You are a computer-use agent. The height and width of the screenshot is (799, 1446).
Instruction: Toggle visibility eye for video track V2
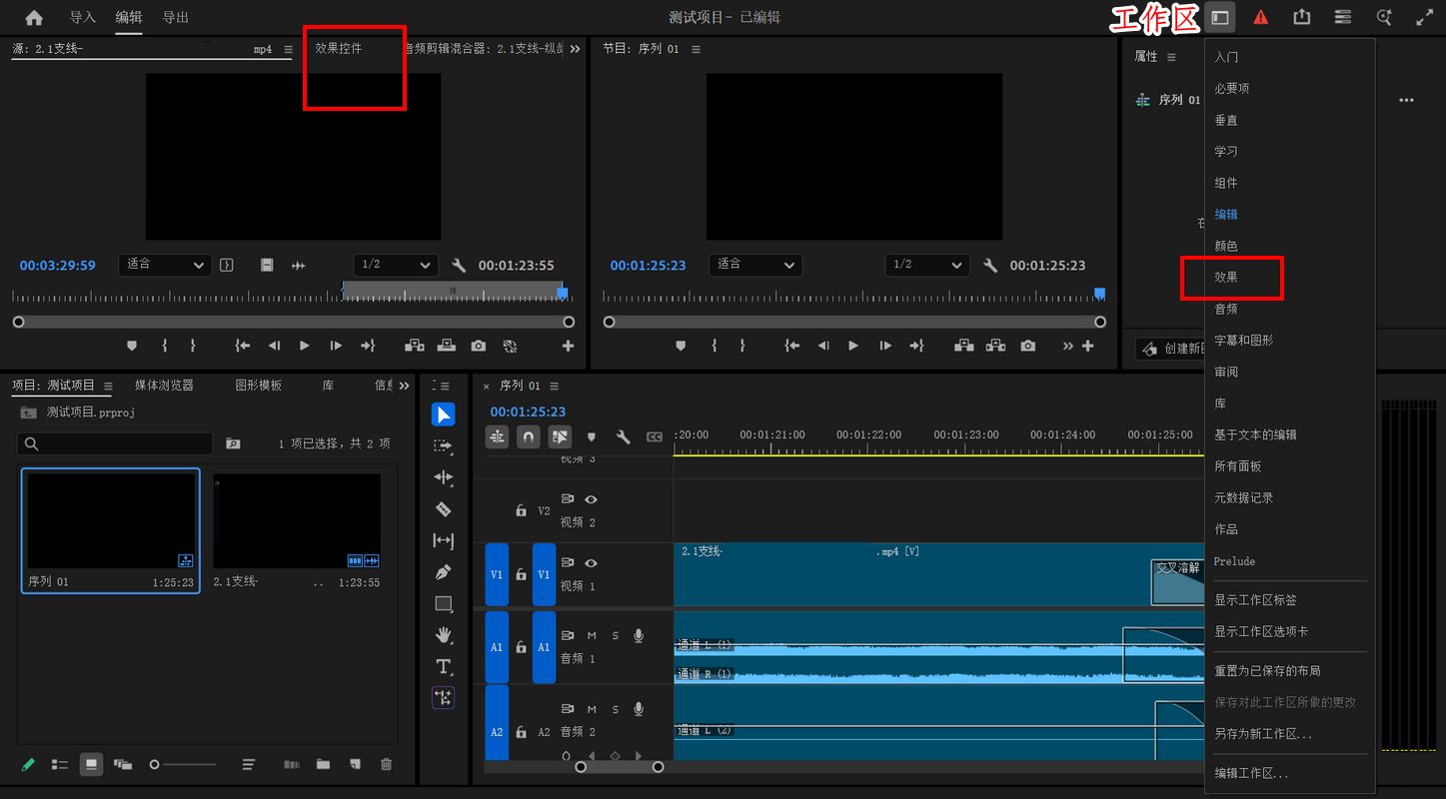coord(591,499)
